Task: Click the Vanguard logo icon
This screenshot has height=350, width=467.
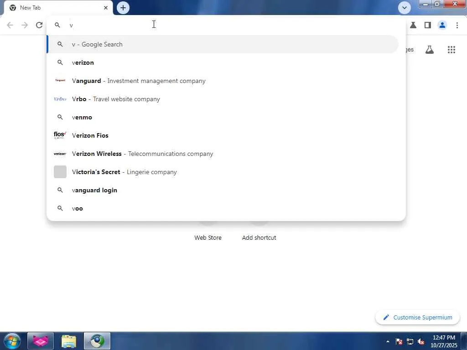Action: click(x=60, y=80)
